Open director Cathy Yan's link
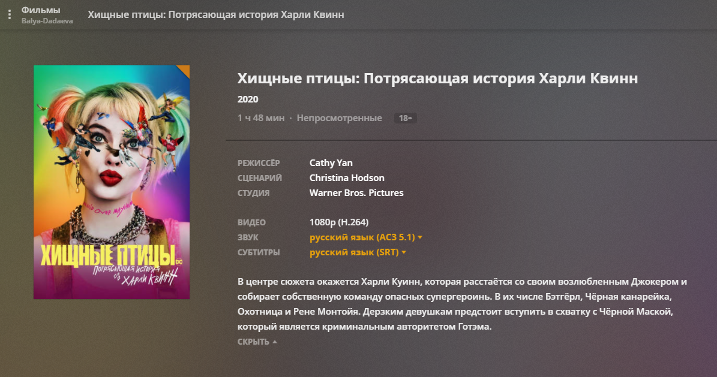Screen dimensions: 717x377 331,162
